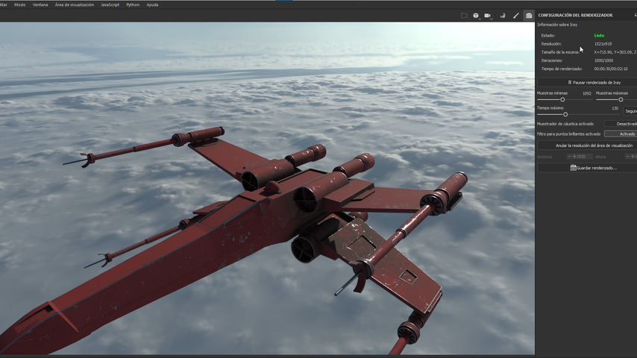Toggle Filtro para puntos brillantes Activado
Image resolution: width=637 pixels, height=358 pixels.
[x=621, y=134]
